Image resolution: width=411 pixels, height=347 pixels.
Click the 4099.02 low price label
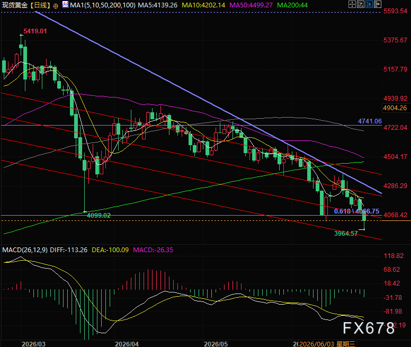click(x=99, y=216)
